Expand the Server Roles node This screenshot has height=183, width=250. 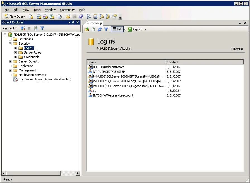click(15, 52)
